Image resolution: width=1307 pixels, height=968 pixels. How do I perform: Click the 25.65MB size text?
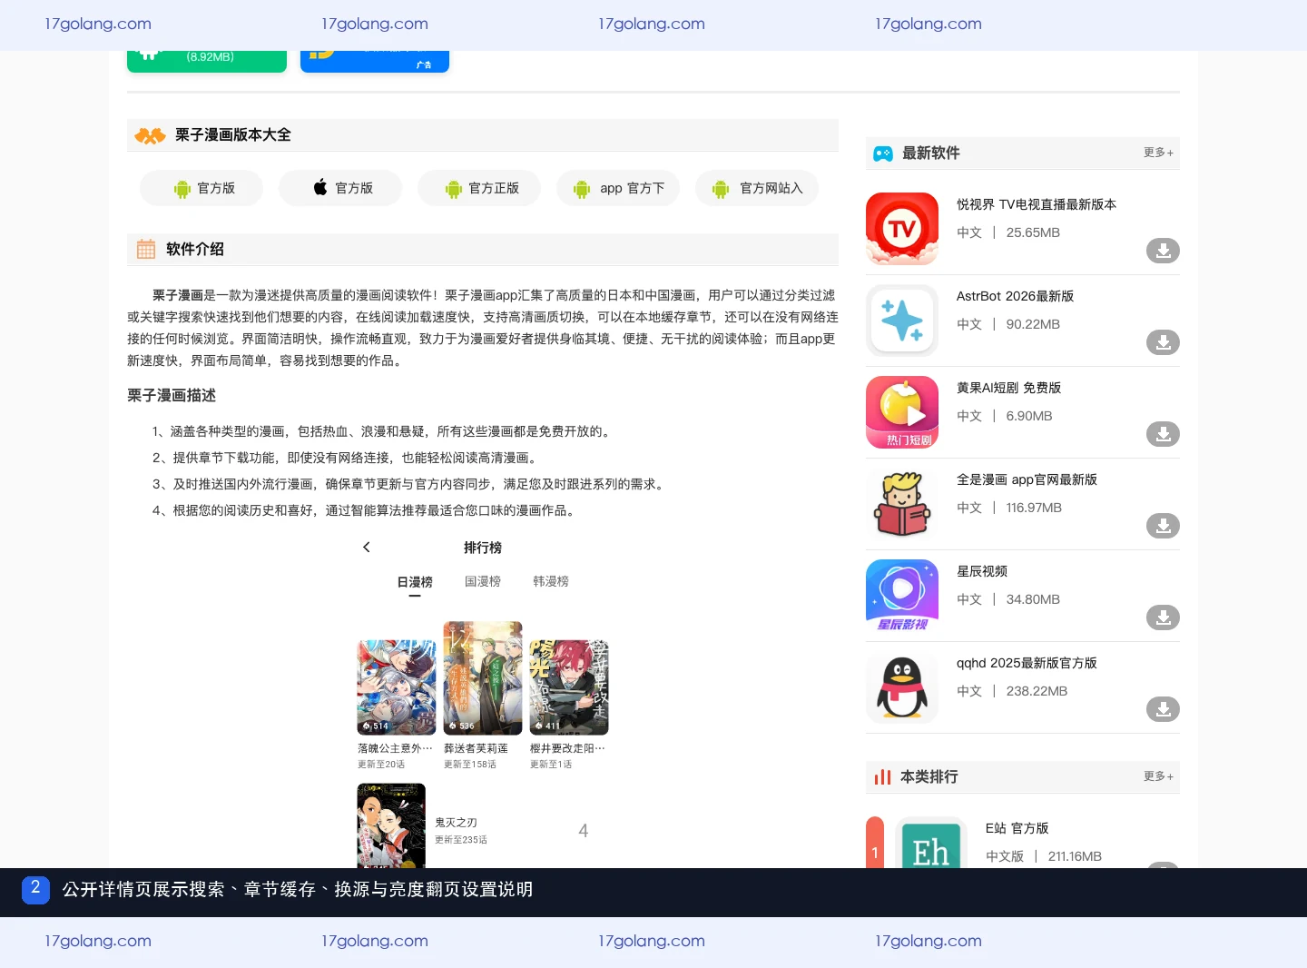click(x=1033, y=232)
